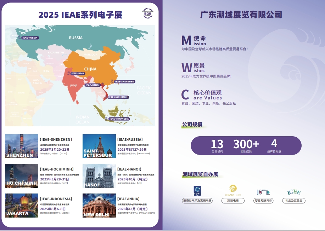Click the IBTE baby and toys logo
The height and width of the screenshot is (231, 325).
click(x=263, y=192)
